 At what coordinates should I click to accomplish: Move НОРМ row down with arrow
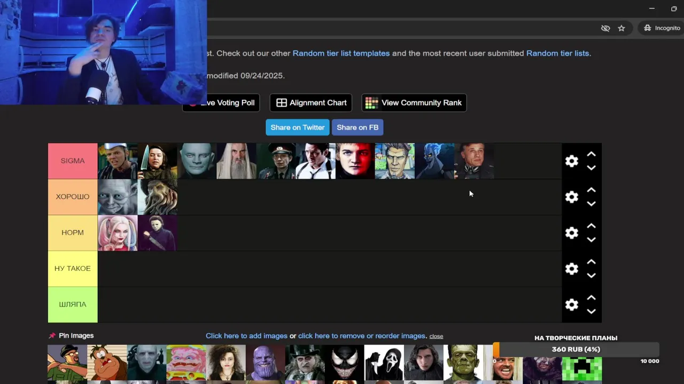pos(591,240)
